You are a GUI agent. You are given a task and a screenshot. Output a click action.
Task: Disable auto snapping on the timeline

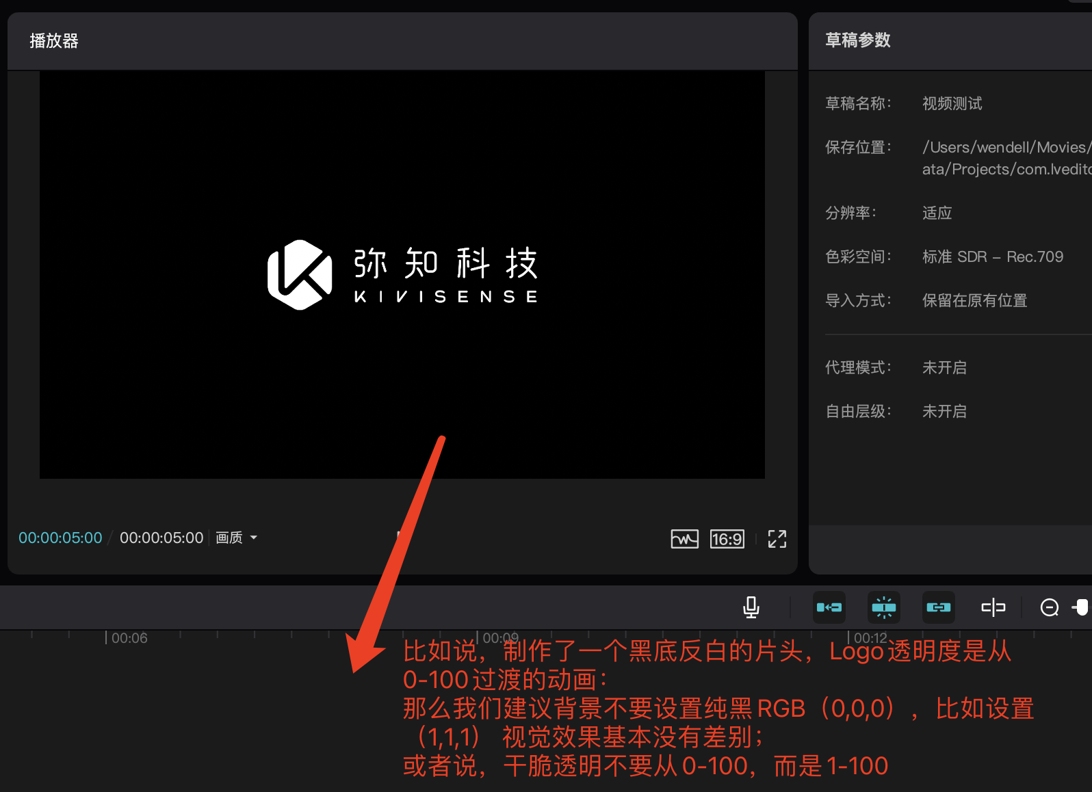883,607
